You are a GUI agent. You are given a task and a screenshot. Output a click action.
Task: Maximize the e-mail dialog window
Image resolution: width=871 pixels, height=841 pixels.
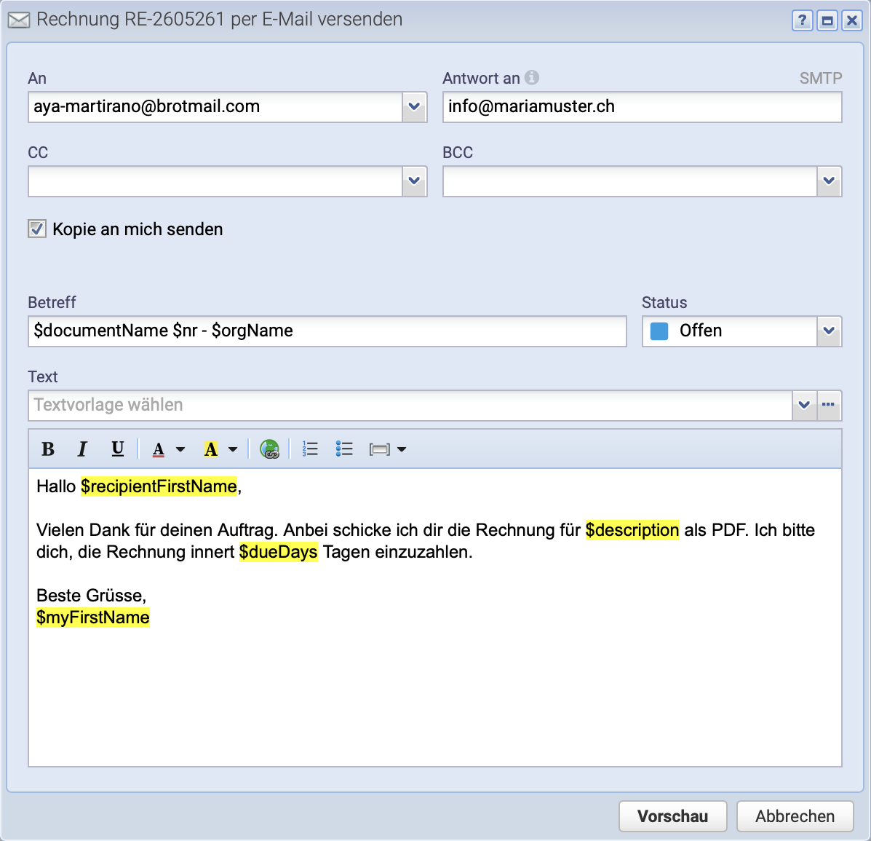pos(827,21)
